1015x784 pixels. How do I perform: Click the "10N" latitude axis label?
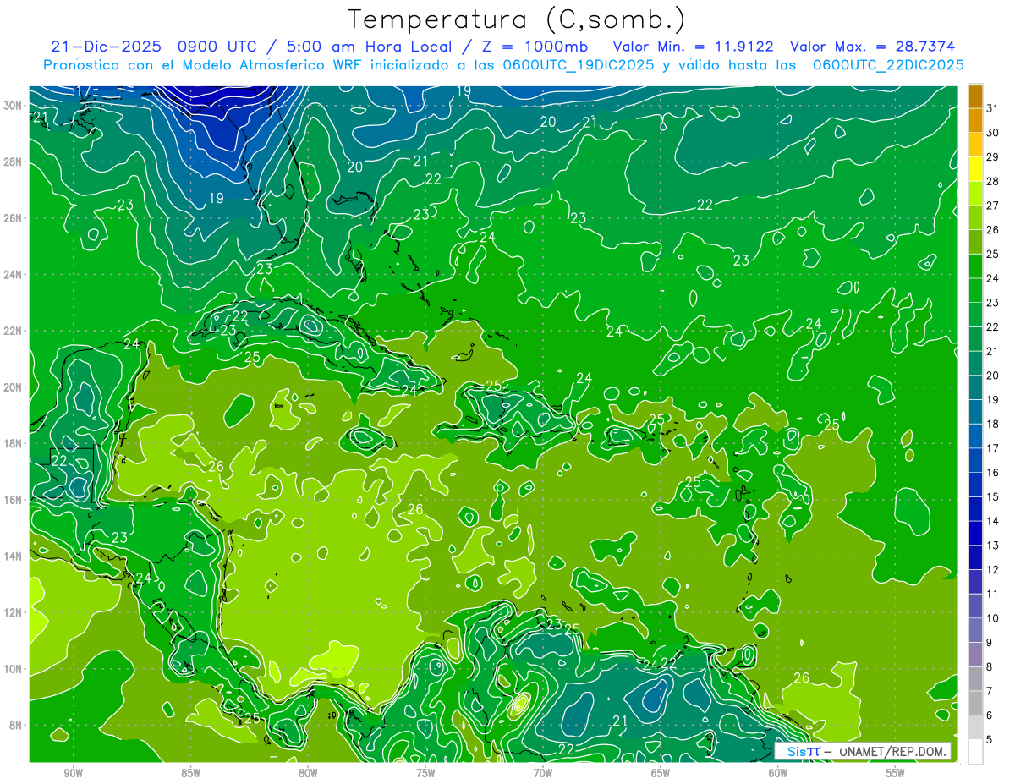tap(14, 669)
